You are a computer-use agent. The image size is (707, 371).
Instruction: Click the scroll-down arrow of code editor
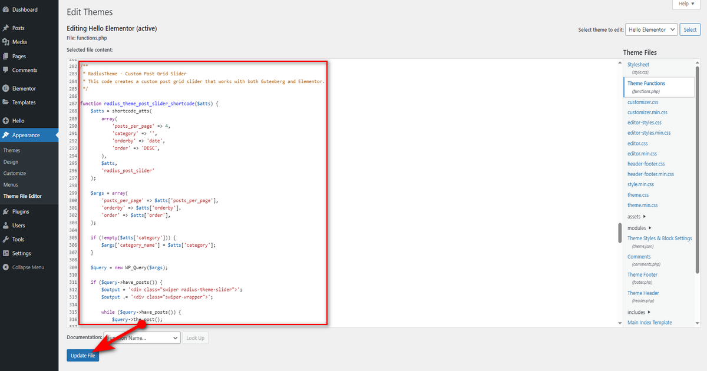pos(620,323)
